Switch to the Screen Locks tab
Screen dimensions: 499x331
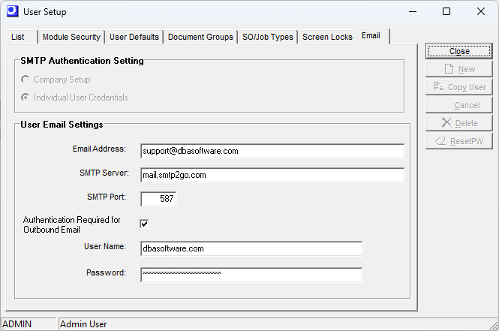(x=327, y=37)
